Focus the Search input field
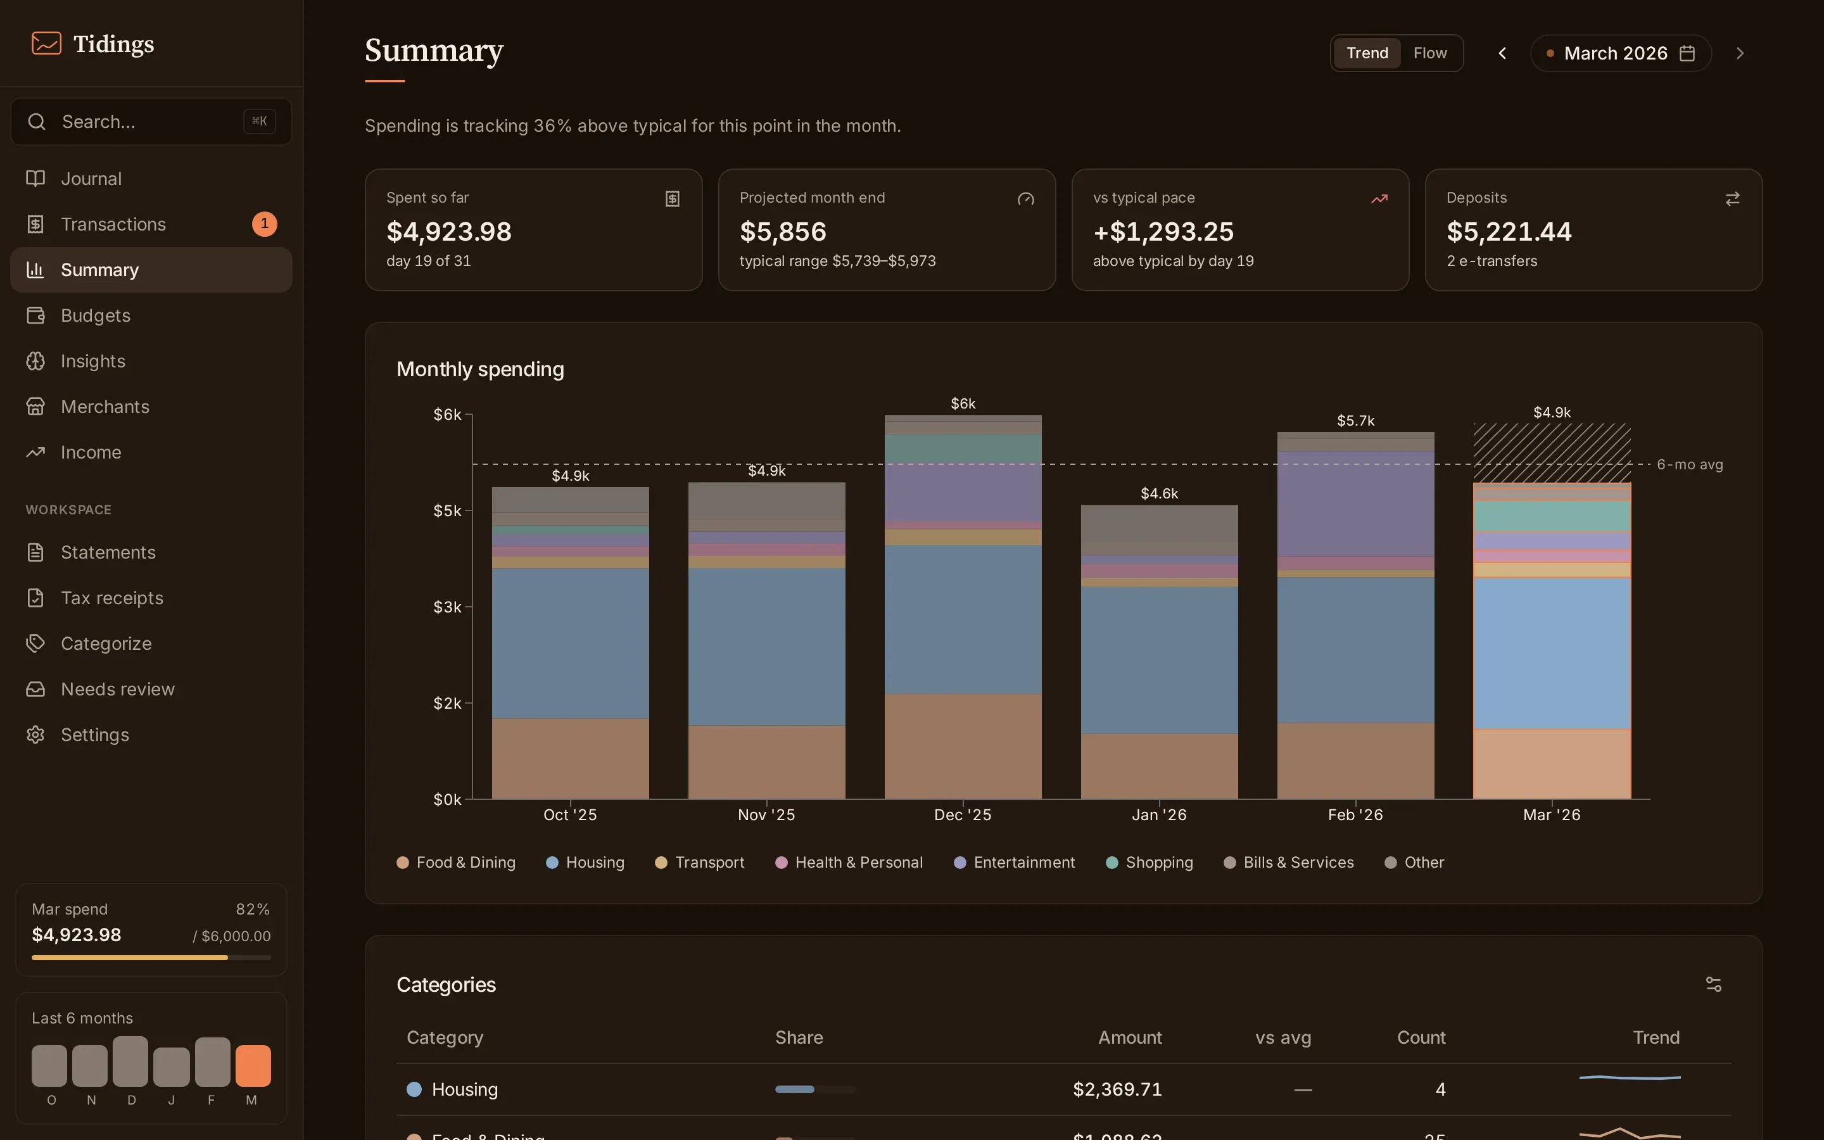 (x=151, y=122)
